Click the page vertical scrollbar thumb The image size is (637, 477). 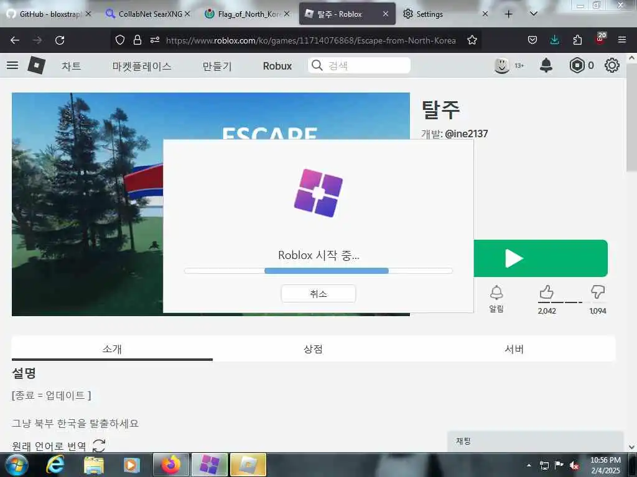(x=631, y=117)
